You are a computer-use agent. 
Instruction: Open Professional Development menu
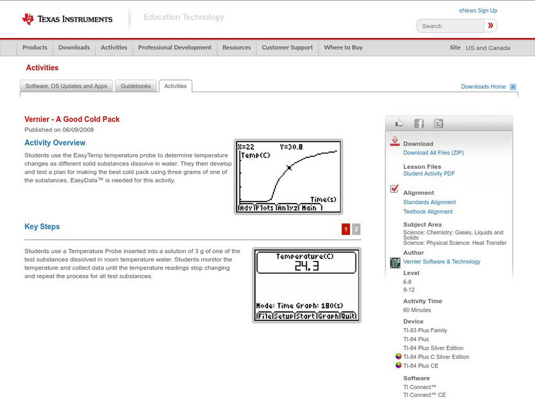coord(175,47)
